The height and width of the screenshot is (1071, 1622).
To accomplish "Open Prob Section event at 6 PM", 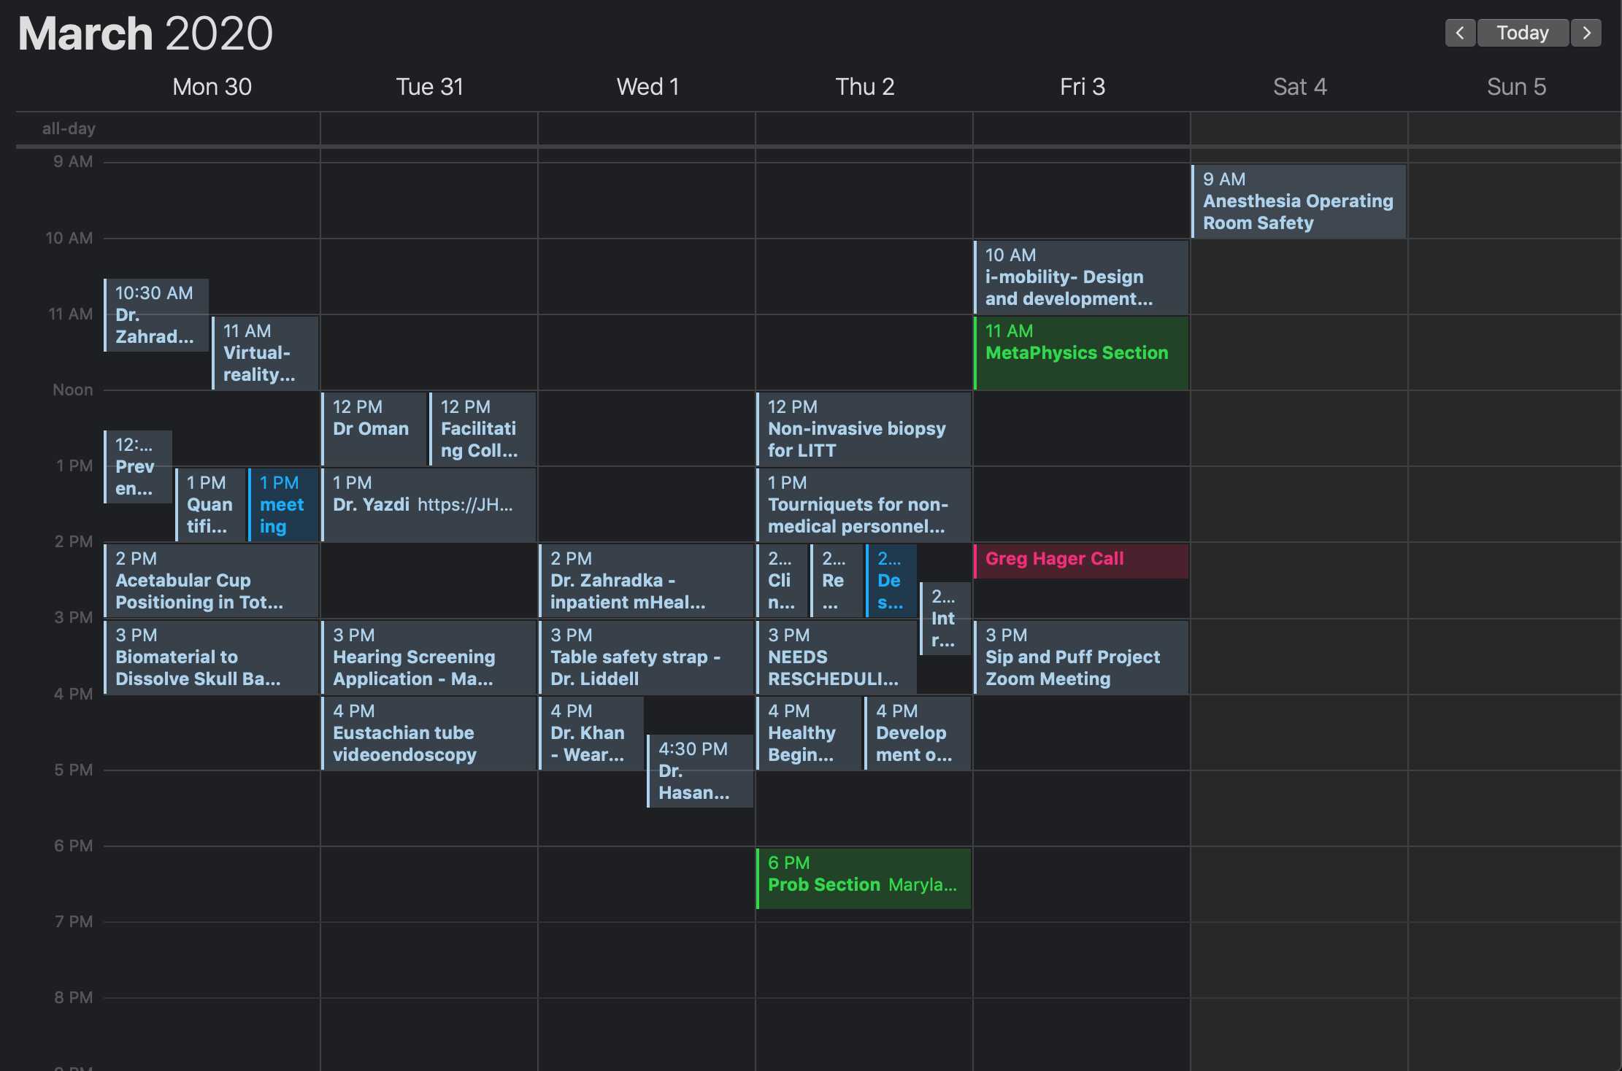I will tap(864, 878).
